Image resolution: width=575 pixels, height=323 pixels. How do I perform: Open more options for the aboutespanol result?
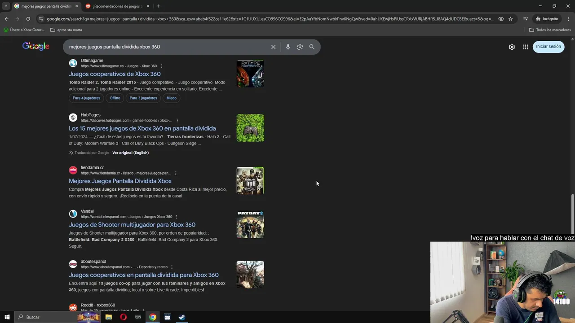(172, 267)
